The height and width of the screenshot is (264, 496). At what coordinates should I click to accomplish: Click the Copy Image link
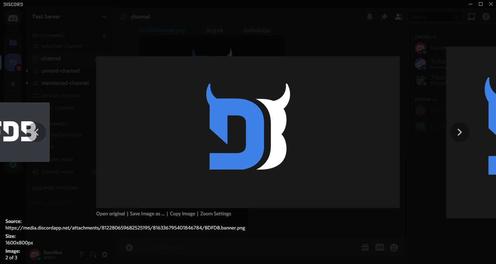182,214
